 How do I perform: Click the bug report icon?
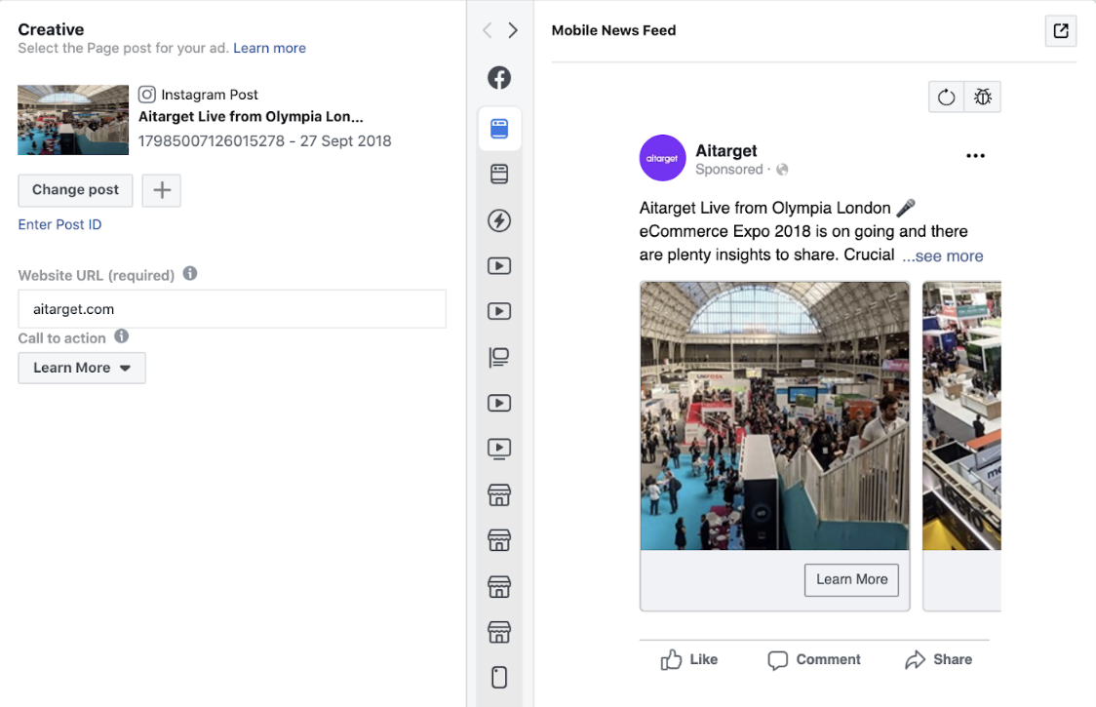tap(982, 97)
